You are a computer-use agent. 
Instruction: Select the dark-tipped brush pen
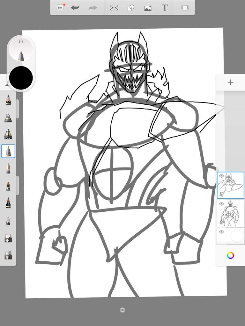point(8,203)
